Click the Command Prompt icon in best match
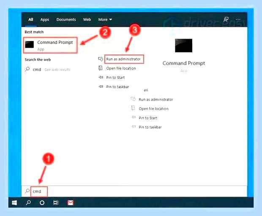The image size is (262, 216). pyautogui.click(x=30, y=44)
